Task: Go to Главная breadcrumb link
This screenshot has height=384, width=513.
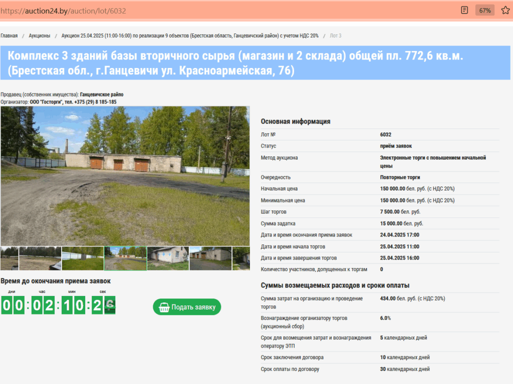Action: [9, 35]
